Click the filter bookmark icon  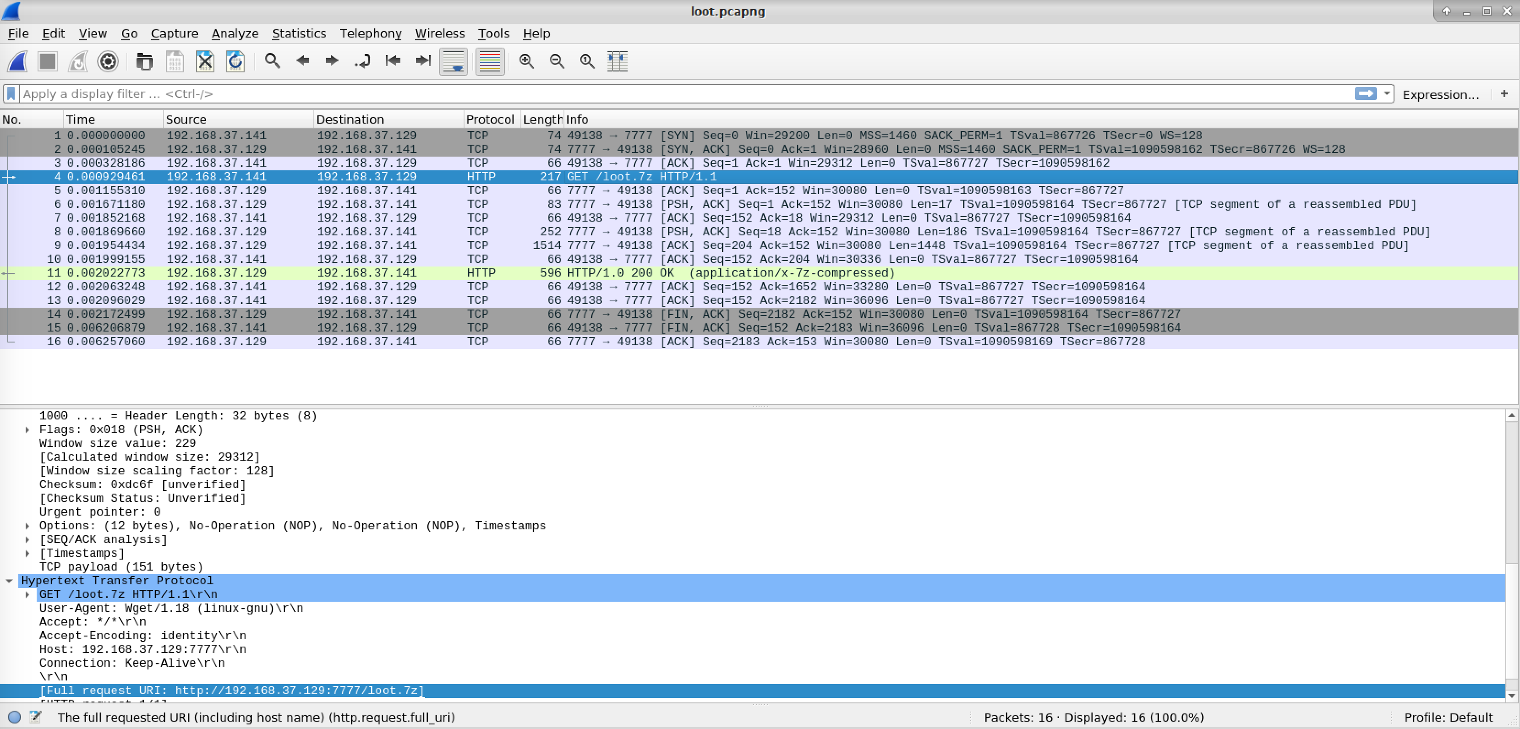click(x=11, y=94)
